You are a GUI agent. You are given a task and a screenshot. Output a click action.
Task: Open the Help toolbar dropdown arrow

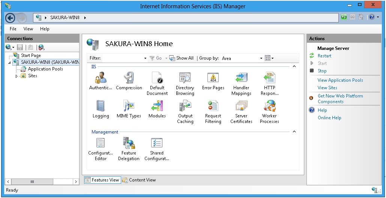tap(378, 17)
